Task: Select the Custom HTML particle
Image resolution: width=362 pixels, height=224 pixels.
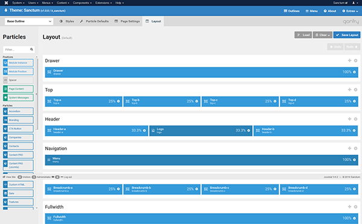Action: point(18,185)
